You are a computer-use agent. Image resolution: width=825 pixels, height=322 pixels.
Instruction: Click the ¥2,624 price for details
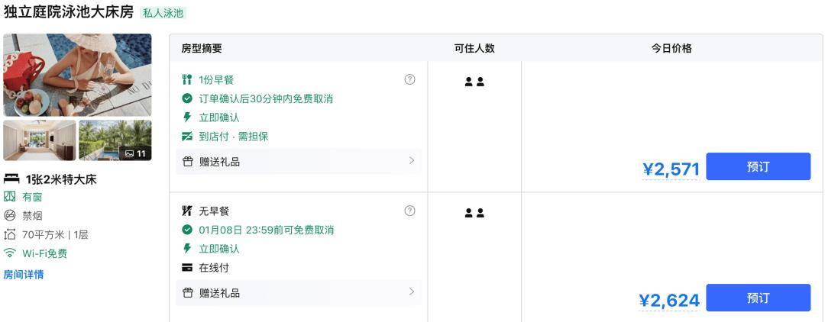pos(669,301)
